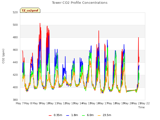Viewport: 160px width, 120px height.
Task: Click the May 22 x-axis tick label
Action: (145, 103)
